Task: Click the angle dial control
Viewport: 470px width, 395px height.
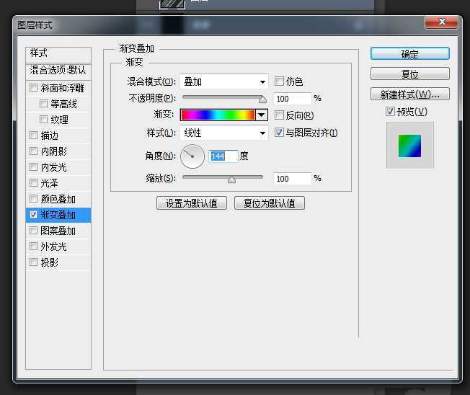Action: point(192,156)
